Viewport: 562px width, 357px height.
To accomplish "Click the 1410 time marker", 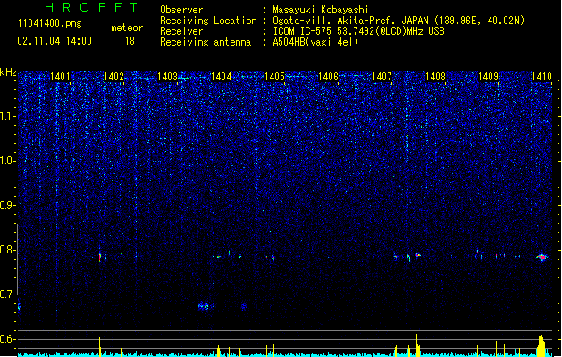I will click(541, 77).
